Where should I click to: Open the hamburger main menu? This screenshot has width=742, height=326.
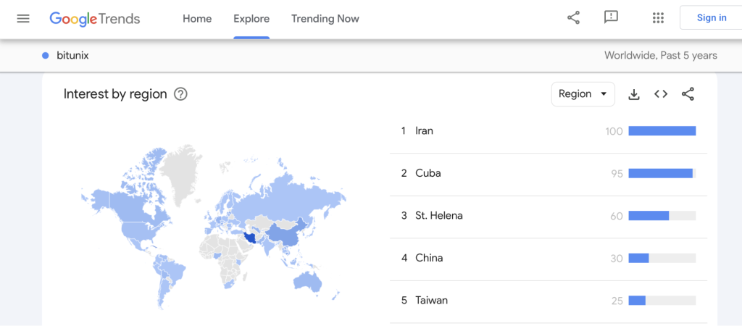click(x=23, y=18)
